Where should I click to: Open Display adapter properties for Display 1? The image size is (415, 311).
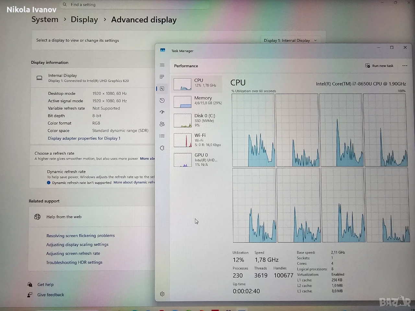click(84, 138)
